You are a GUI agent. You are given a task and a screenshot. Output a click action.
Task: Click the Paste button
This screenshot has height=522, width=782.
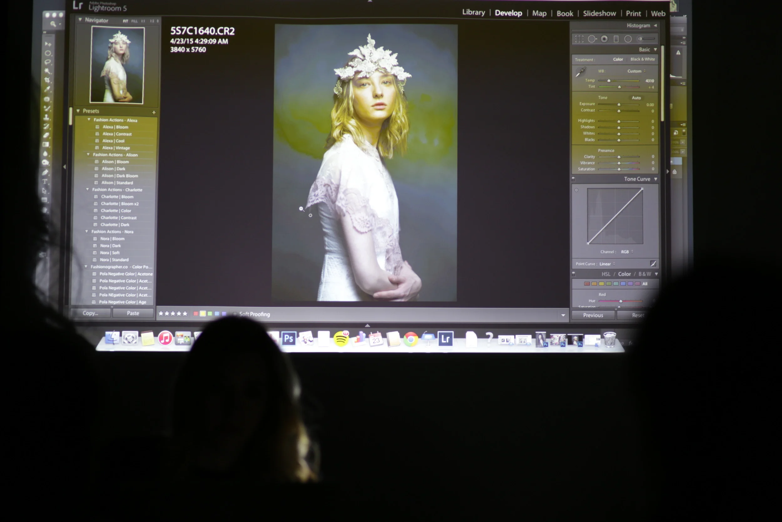pos(133,313)
